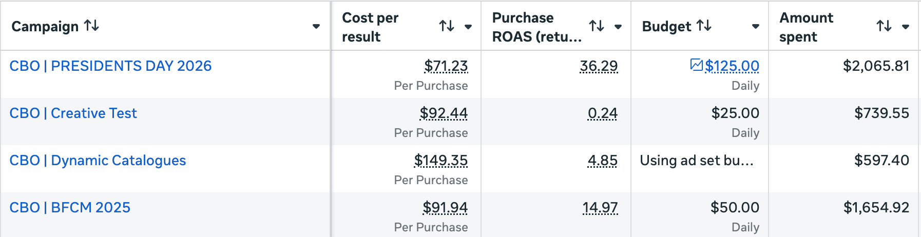Screen dimensions: 921x237
Task: Click the $149.35 cost per result
Action: pyautogui.click(x=440, y=161)
